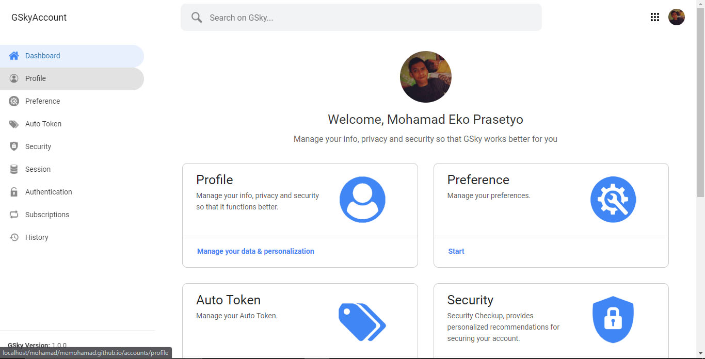Viewport: 705px width, 359px height.
Task: Click the Authentication lock sidebar icon
Action: click(14, 192)
